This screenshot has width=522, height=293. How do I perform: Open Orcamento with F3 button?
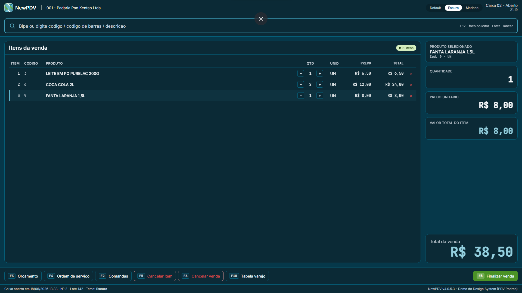pyautogui.click(x=23, y=276)
